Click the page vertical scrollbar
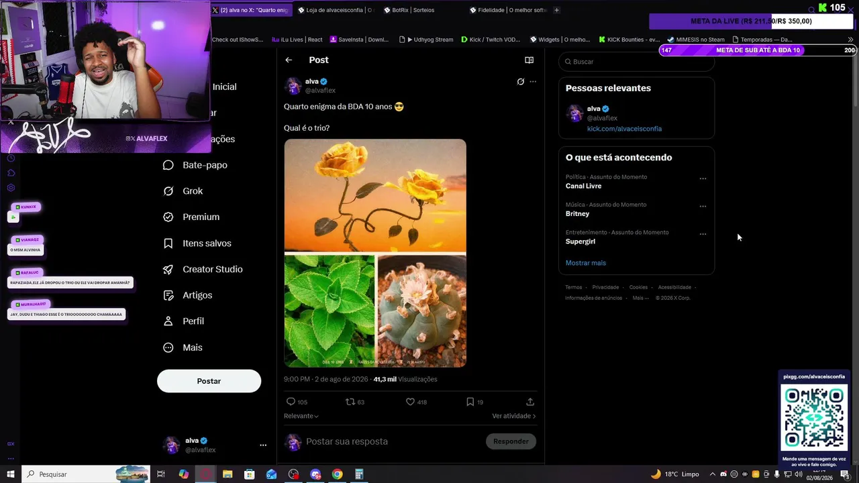The width and height of the screenshot is (859, 483). point(855,80)
